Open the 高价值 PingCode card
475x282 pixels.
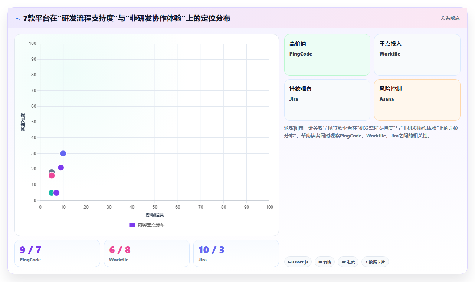[327, 55]
